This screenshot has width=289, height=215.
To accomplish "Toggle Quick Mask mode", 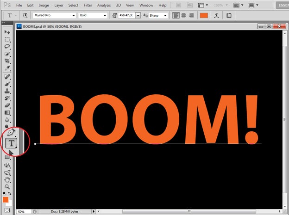I will coord(6,210).
